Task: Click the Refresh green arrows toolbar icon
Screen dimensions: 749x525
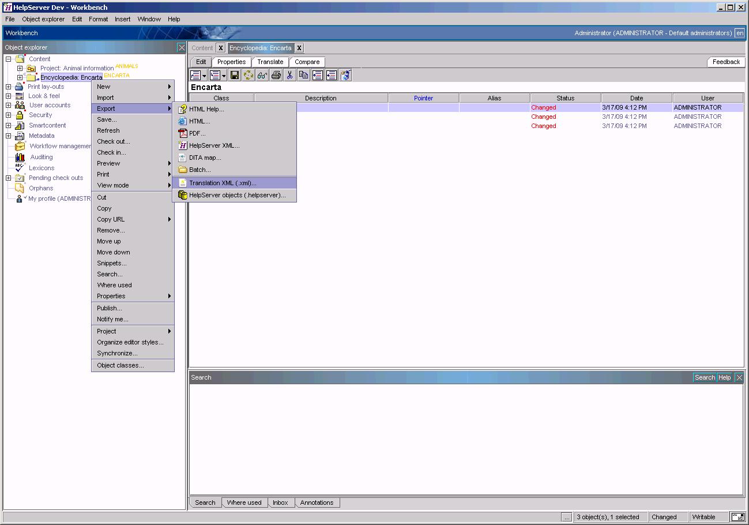Action: coord(248,75)
